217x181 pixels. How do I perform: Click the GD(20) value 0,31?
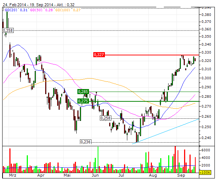[x=24, y=10]
